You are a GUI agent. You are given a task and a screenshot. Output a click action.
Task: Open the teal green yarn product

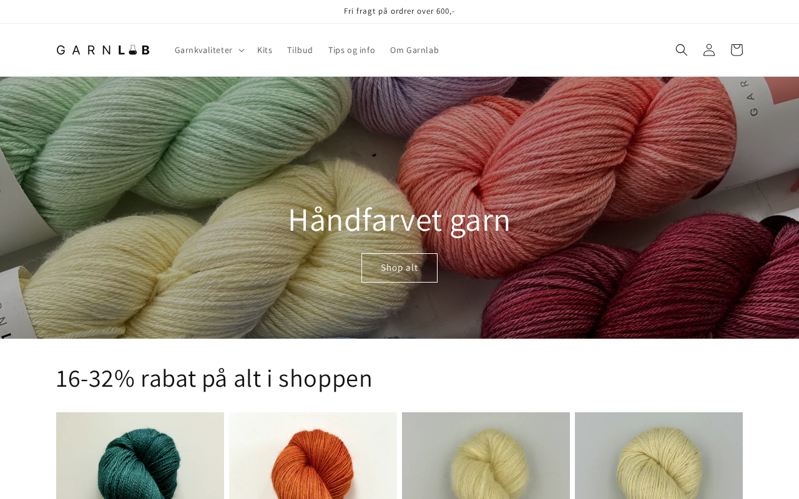coord(140,456)
